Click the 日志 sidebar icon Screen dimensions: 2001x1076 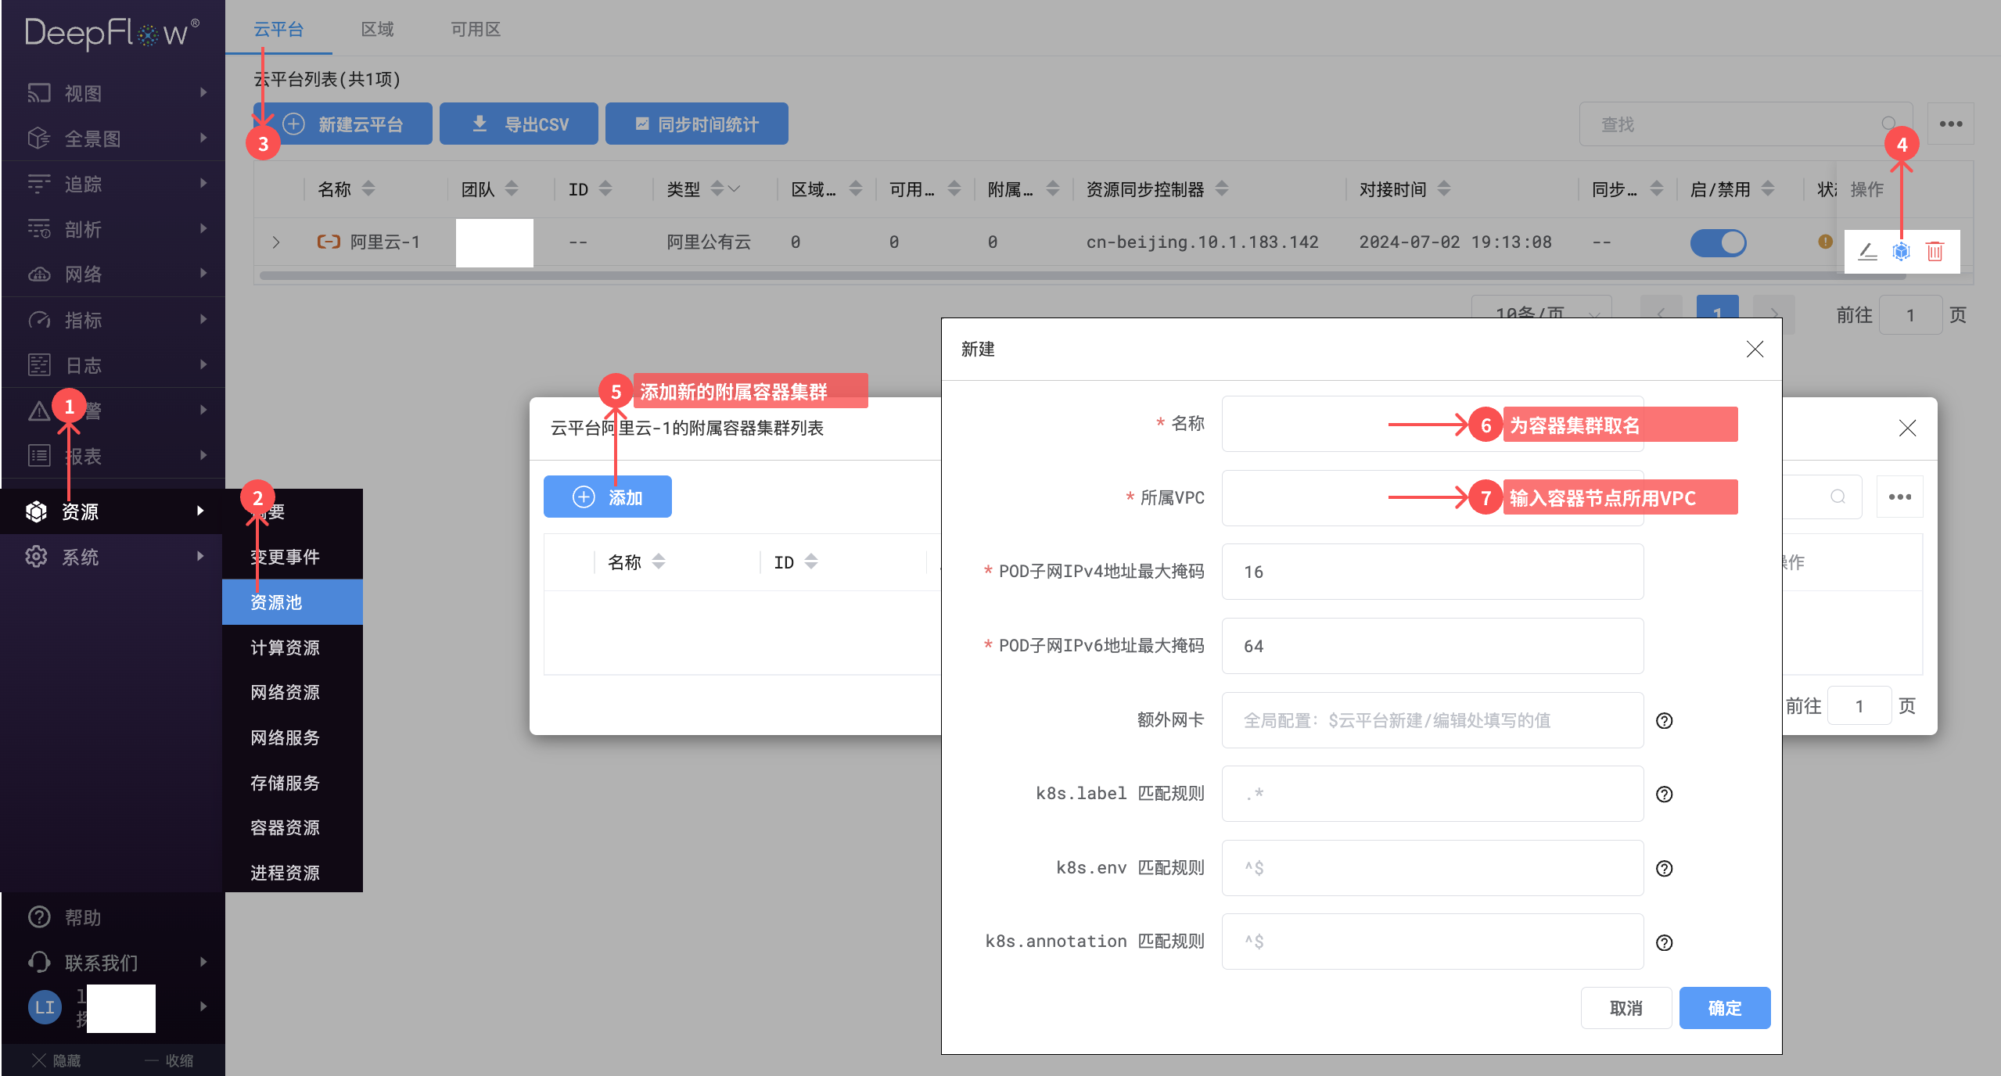[40, 364]
